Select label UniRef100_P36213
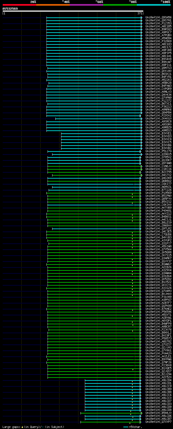The height and width of the screenshot is (429, 173). pyautogui.click(x=158, y=107)
